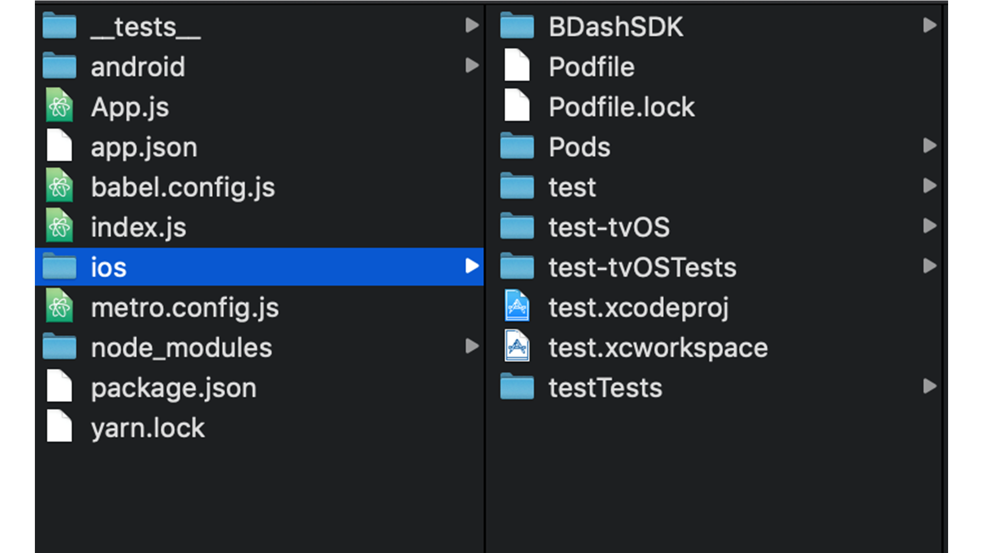Click the metro.config.js file icon
Screen dimensions: 983x553
[x=59, y=306]
